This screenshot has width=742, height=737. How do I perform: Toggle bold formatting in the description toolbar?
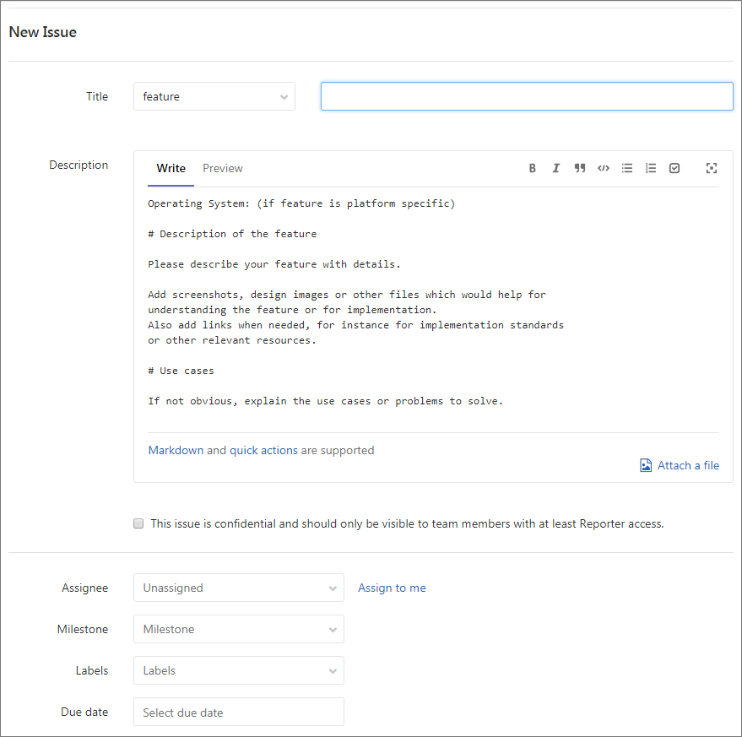pyautogui.click(x=533, y=168)
